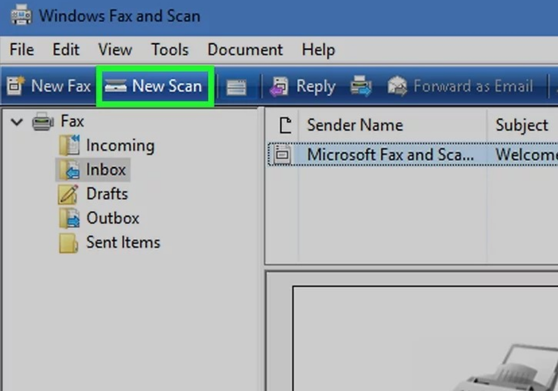Open the Outbox folder

(113, 218)
